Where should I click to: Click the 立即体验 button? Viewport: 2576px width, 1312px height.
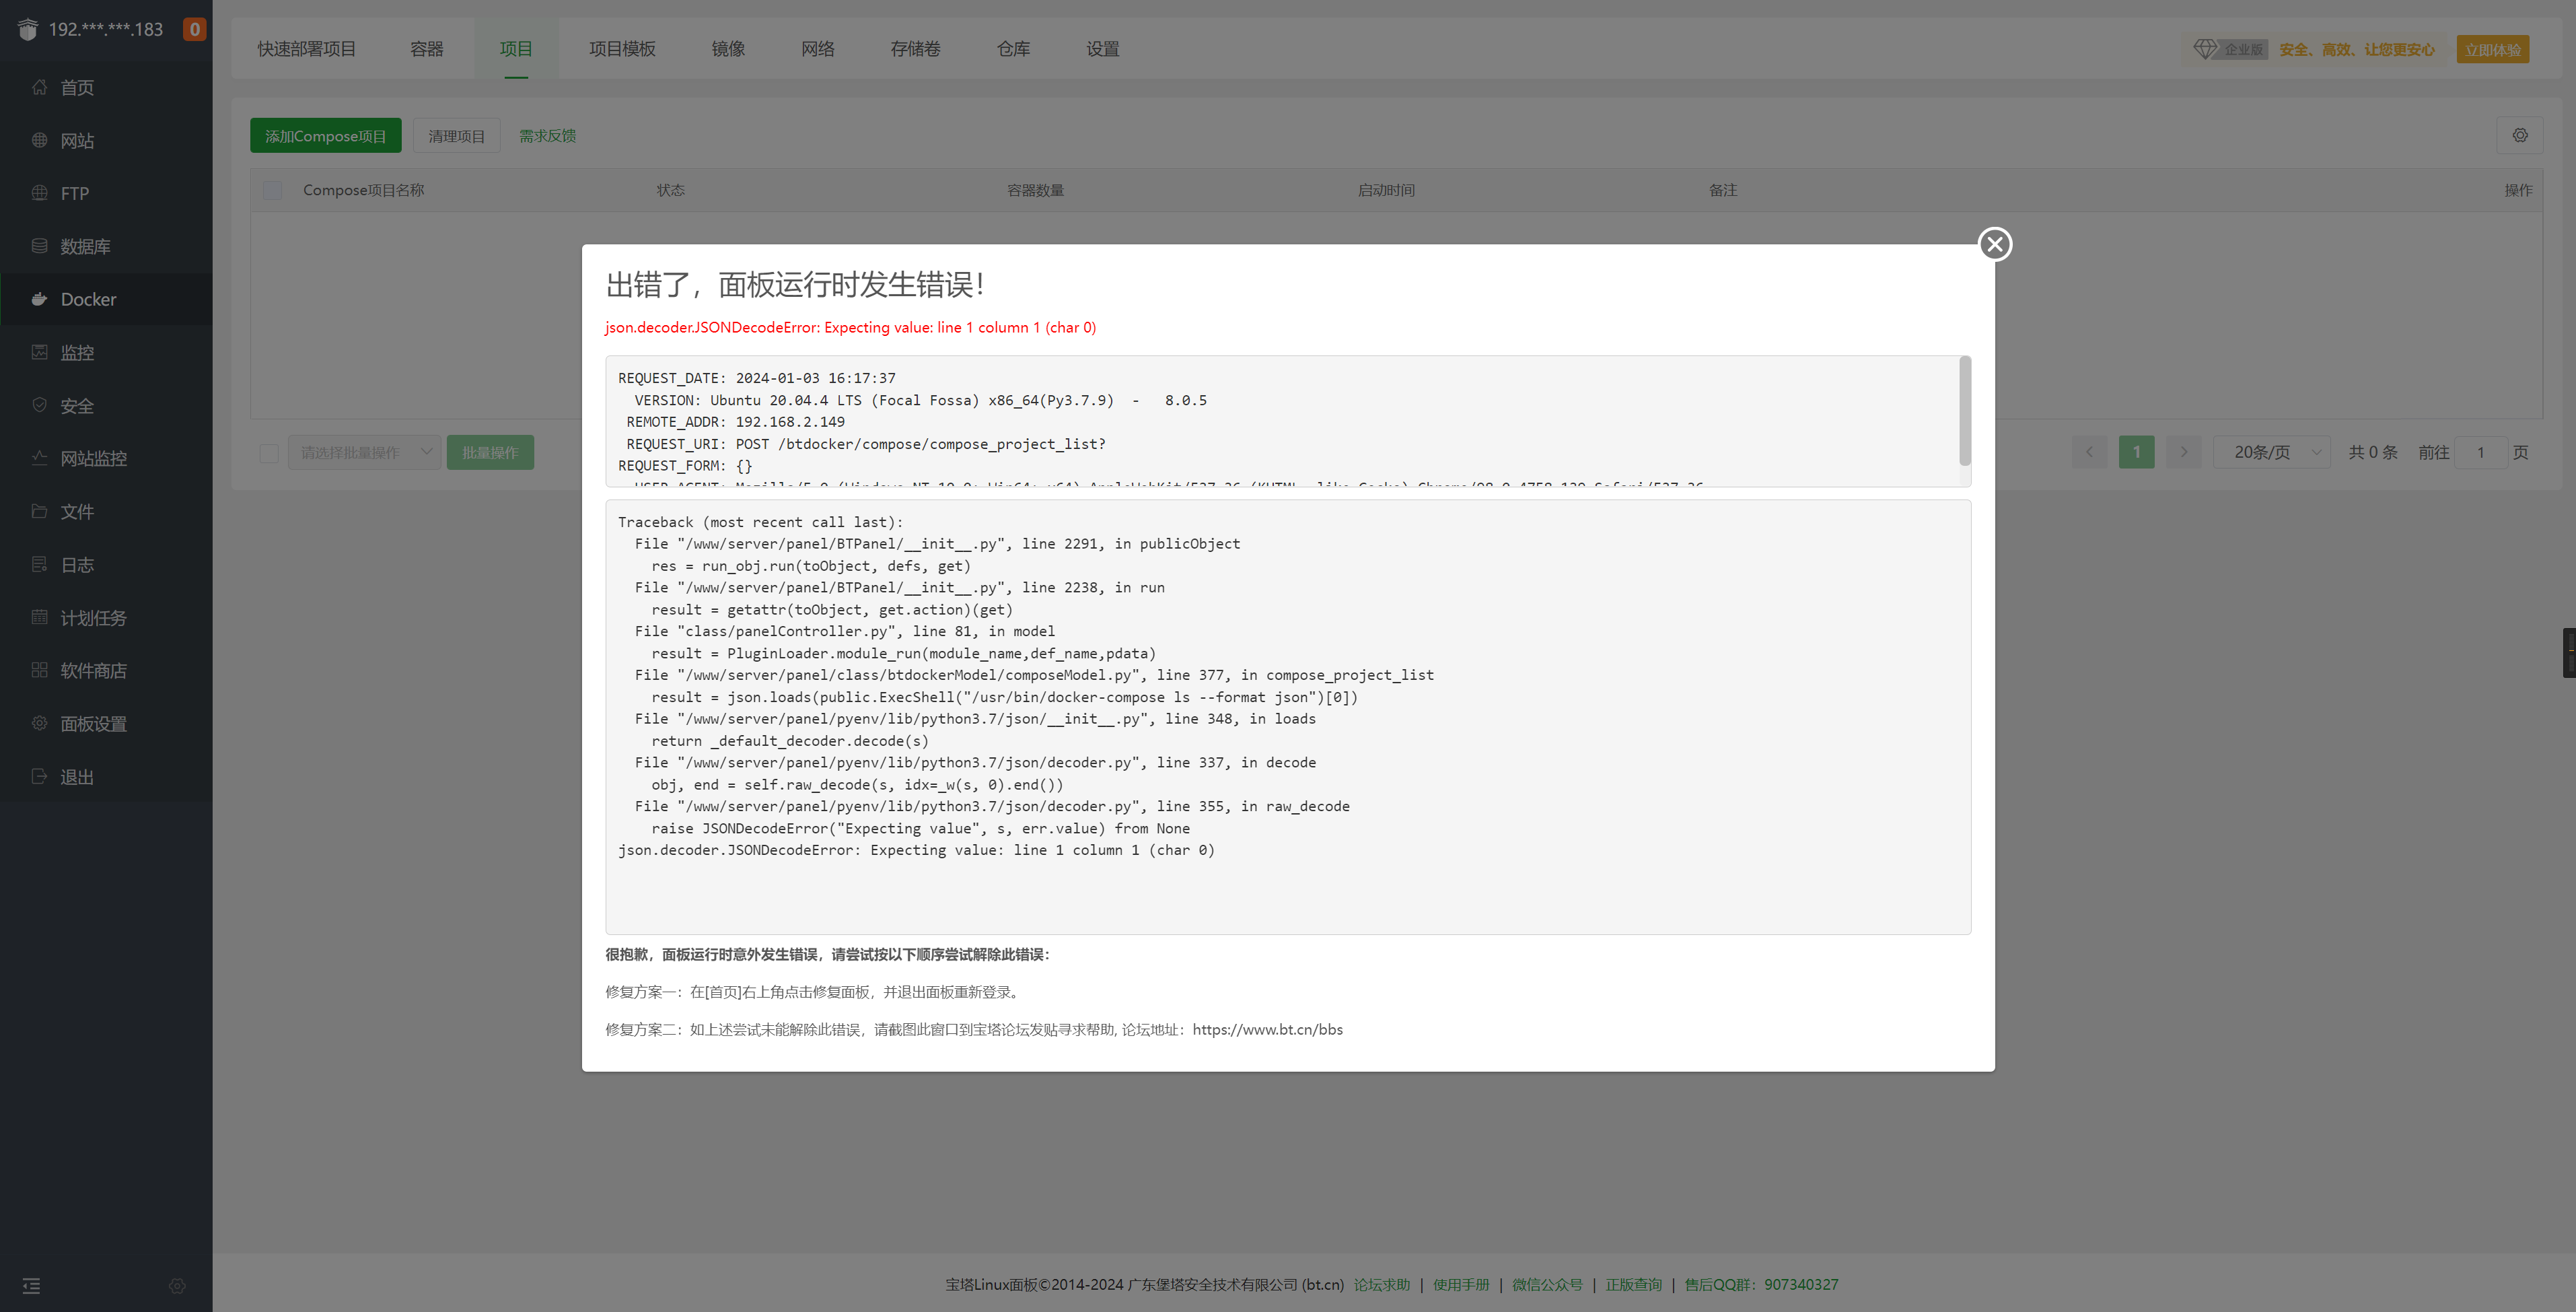click(2492, 49)
